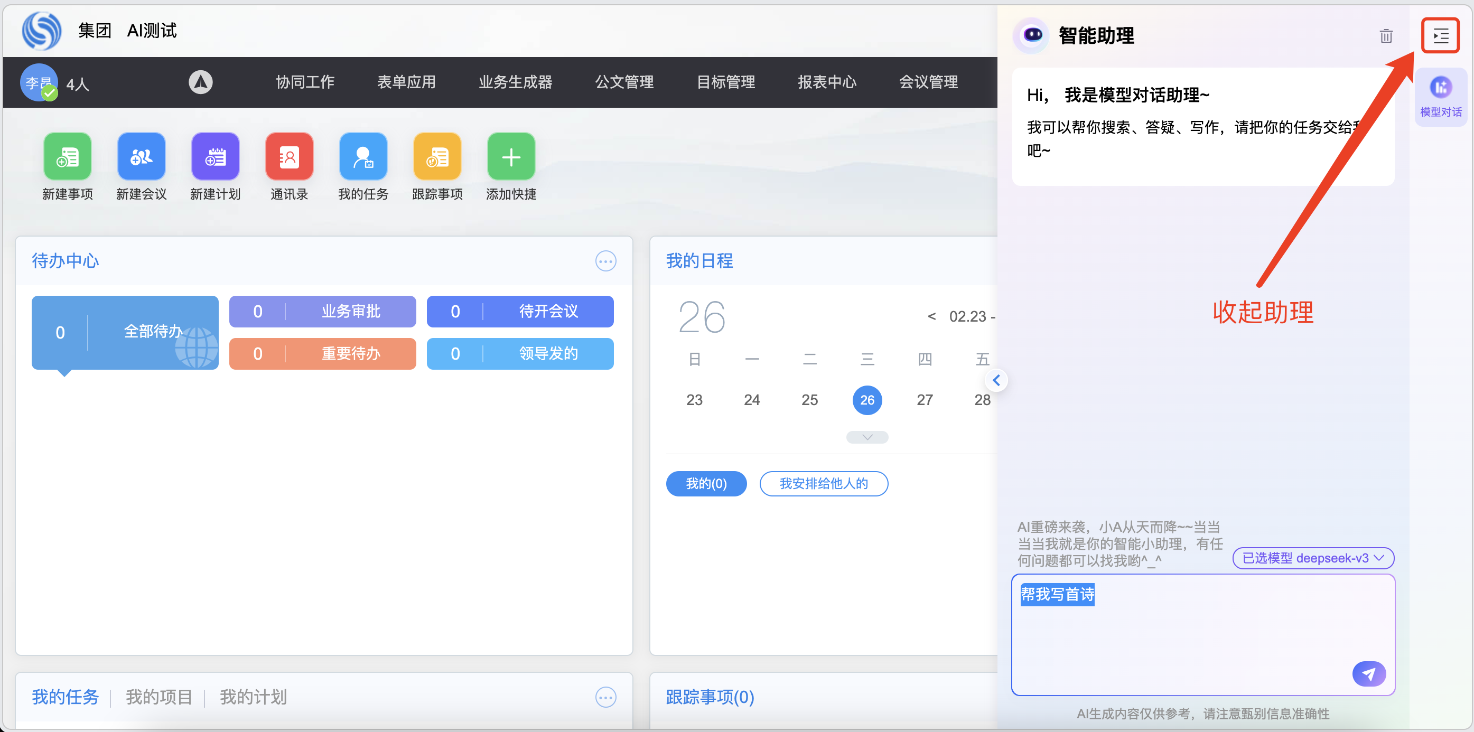Select date 27 in calendar

point(924,400)
